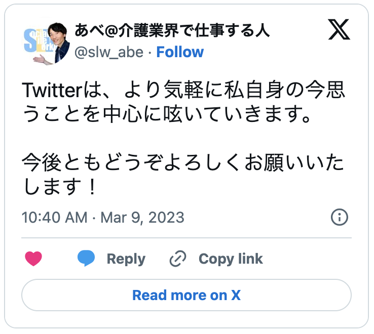Open the display name あべ@介護業界で仕事する人
Screen dimensions: 374x334
pos(172,31)
